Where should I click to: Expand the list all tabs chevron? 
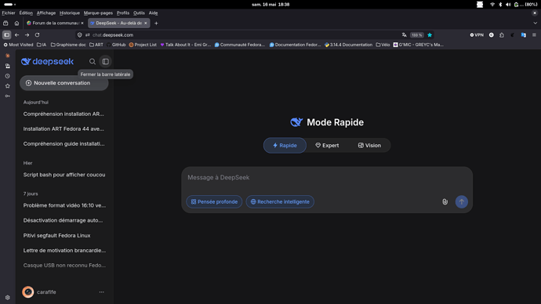click(x=535, y=23)
